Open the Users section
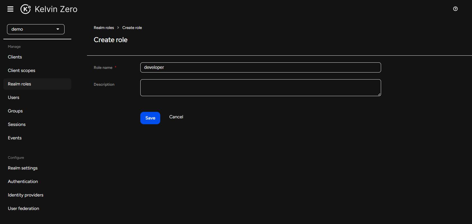 (x=13, y=98)
